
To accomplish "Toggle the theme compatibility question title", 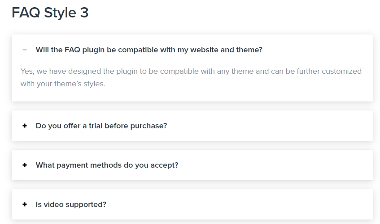I will (x=149, y=50).
